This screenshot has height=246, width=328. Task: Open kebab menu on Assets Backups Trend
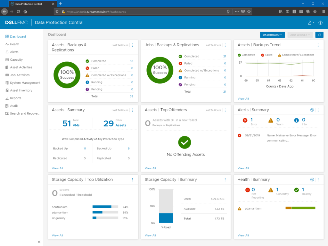[x=318, y=45]
